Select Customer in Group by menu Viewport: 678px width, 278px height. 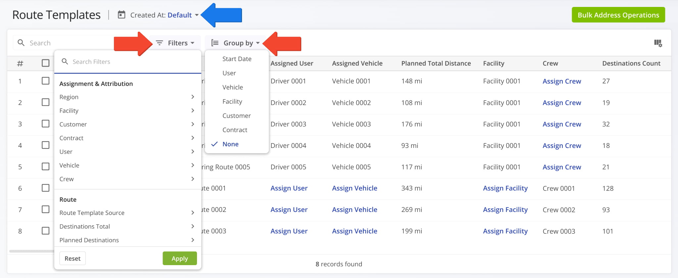point(237,116)
